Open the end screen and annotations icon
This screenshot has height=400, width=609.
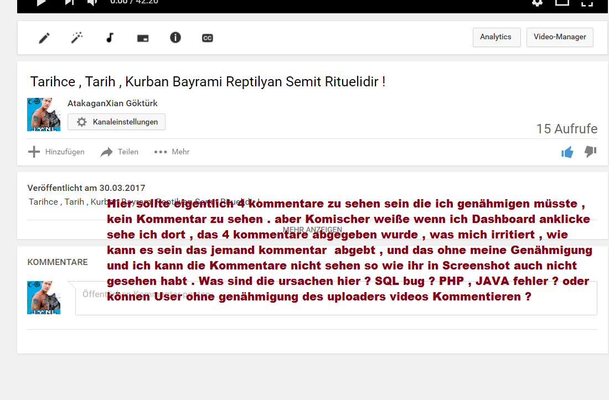pos(142,38)
